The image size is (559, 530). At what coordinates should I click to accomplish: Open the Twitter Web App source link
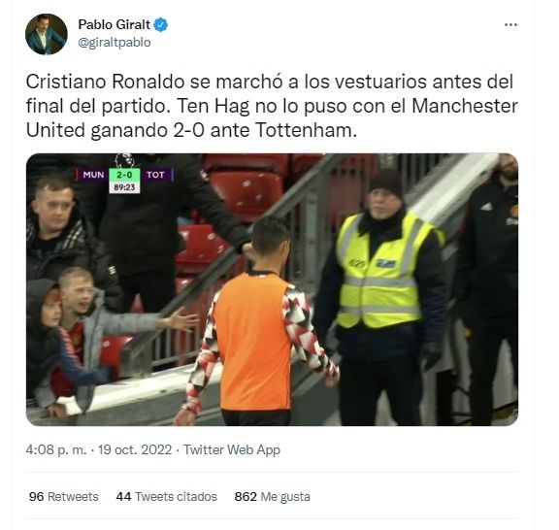pyautogui.click(x=232, y=449)
